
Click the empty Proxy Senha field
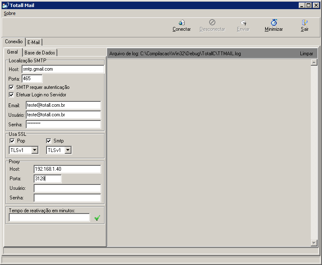pyautogui.click(x=67, y=198)
